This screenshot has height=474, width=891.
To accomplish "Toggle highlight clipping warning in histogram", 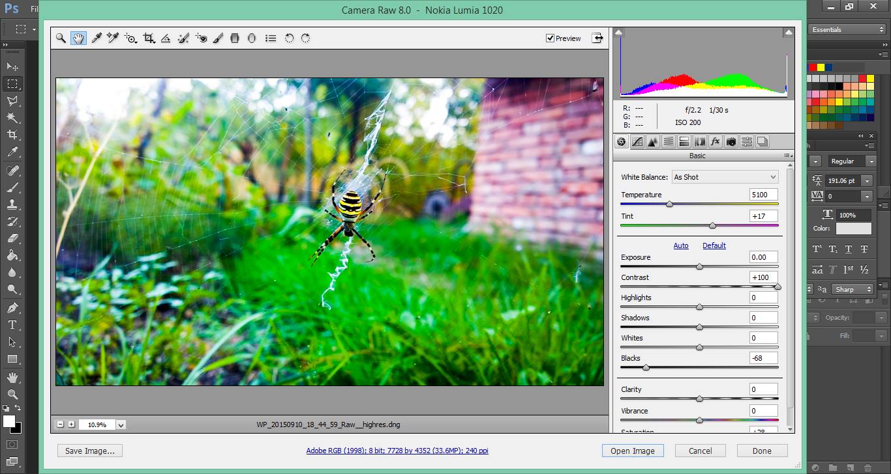I will (x=789, y=32).
